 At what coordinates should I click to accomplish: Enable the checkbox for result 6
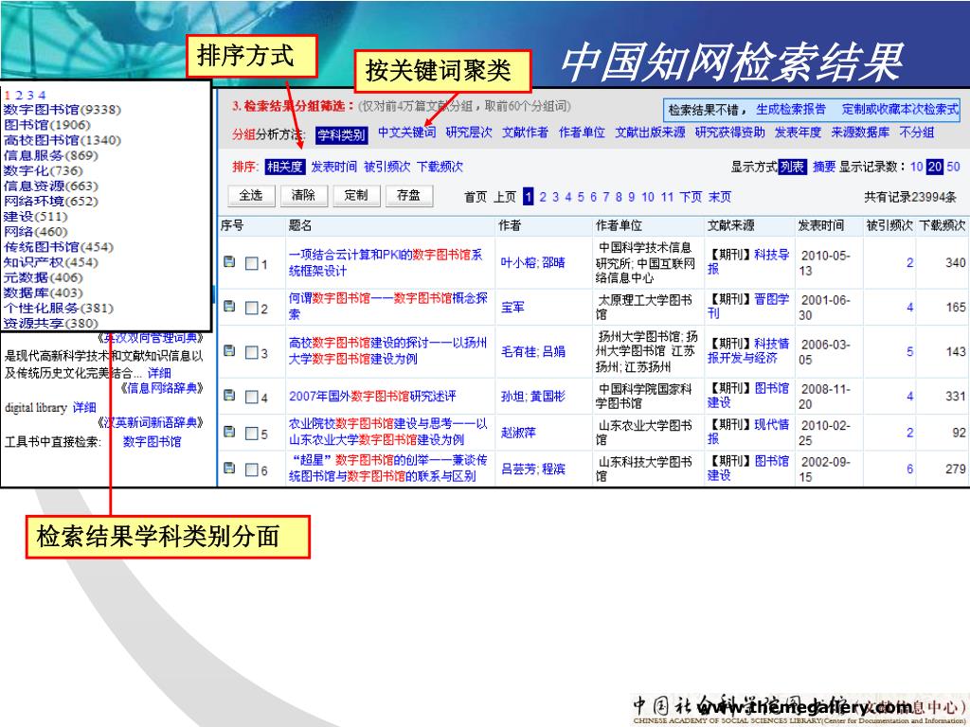[252, 470]
